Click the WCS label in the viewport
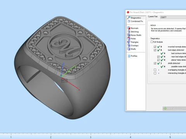186x139 pixels. tap(64, 81)
